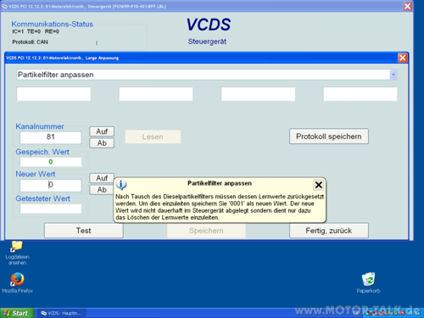Viewport: 424px width, 318px height.
Task: Open the Logdateien ansehen desktop folder
Action: 17,253
